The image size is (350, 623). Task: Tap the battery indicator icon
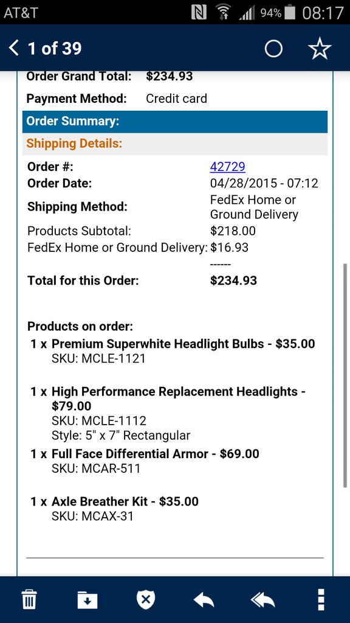(290, 12)
